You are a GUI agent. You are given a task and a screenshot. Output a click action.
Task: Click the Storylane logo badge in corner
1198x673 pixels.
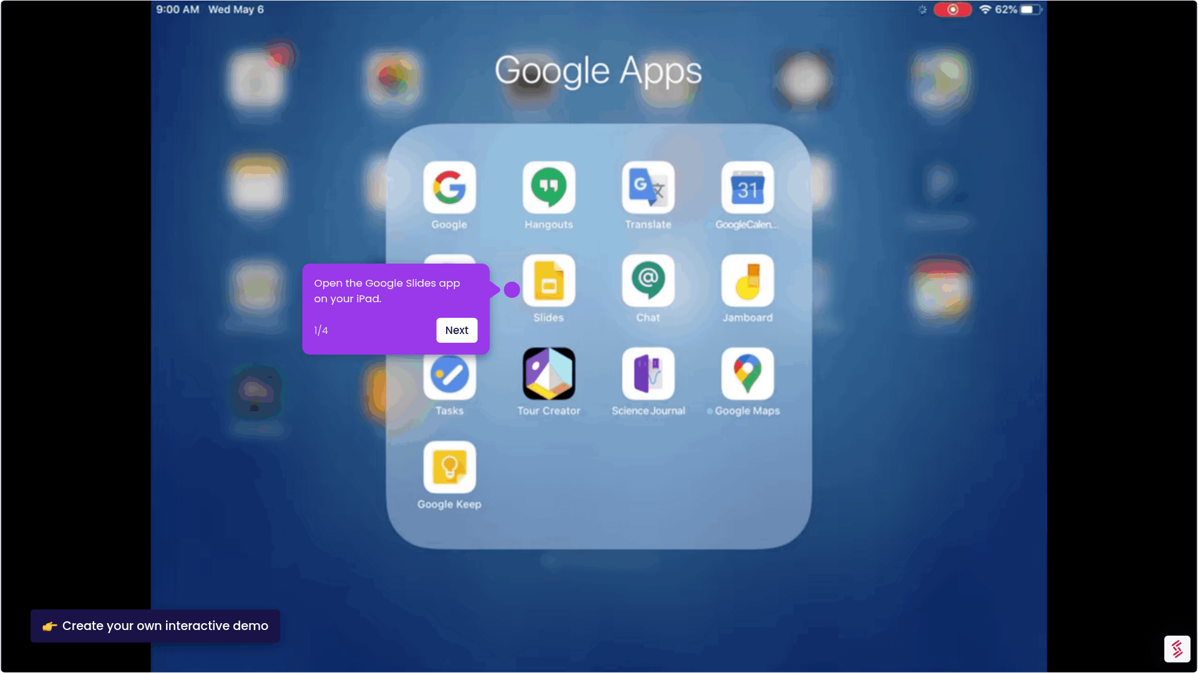pos(1177,649)
